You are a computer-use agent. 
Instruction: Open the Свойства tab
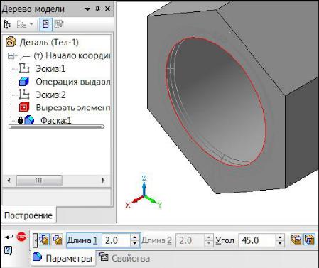[x=124, y=258]
